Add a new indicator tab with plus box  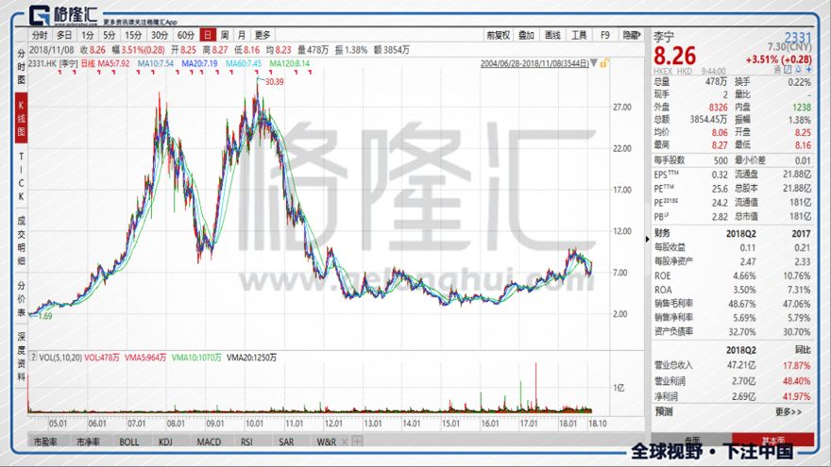click(x=357, y=442)
